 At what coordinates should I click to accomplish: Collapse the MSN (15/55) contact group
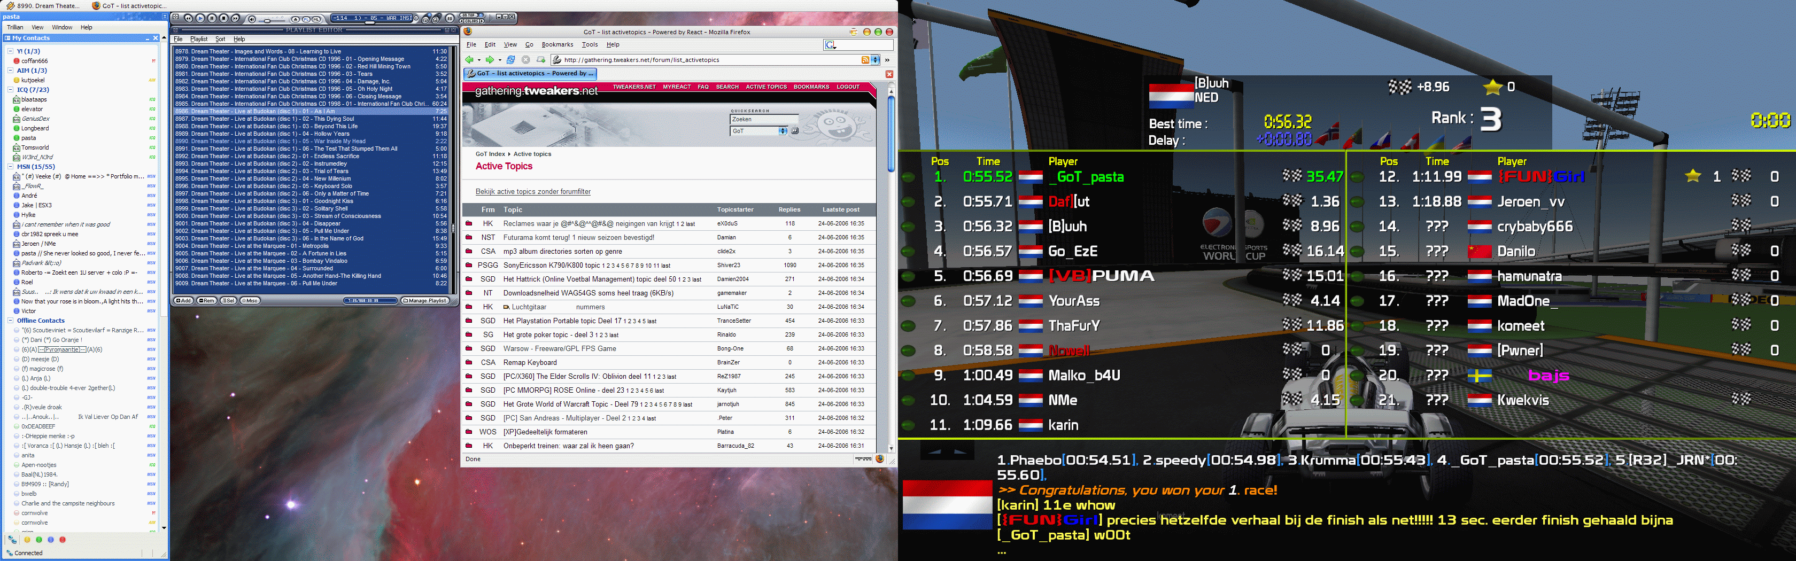(11, 167)
